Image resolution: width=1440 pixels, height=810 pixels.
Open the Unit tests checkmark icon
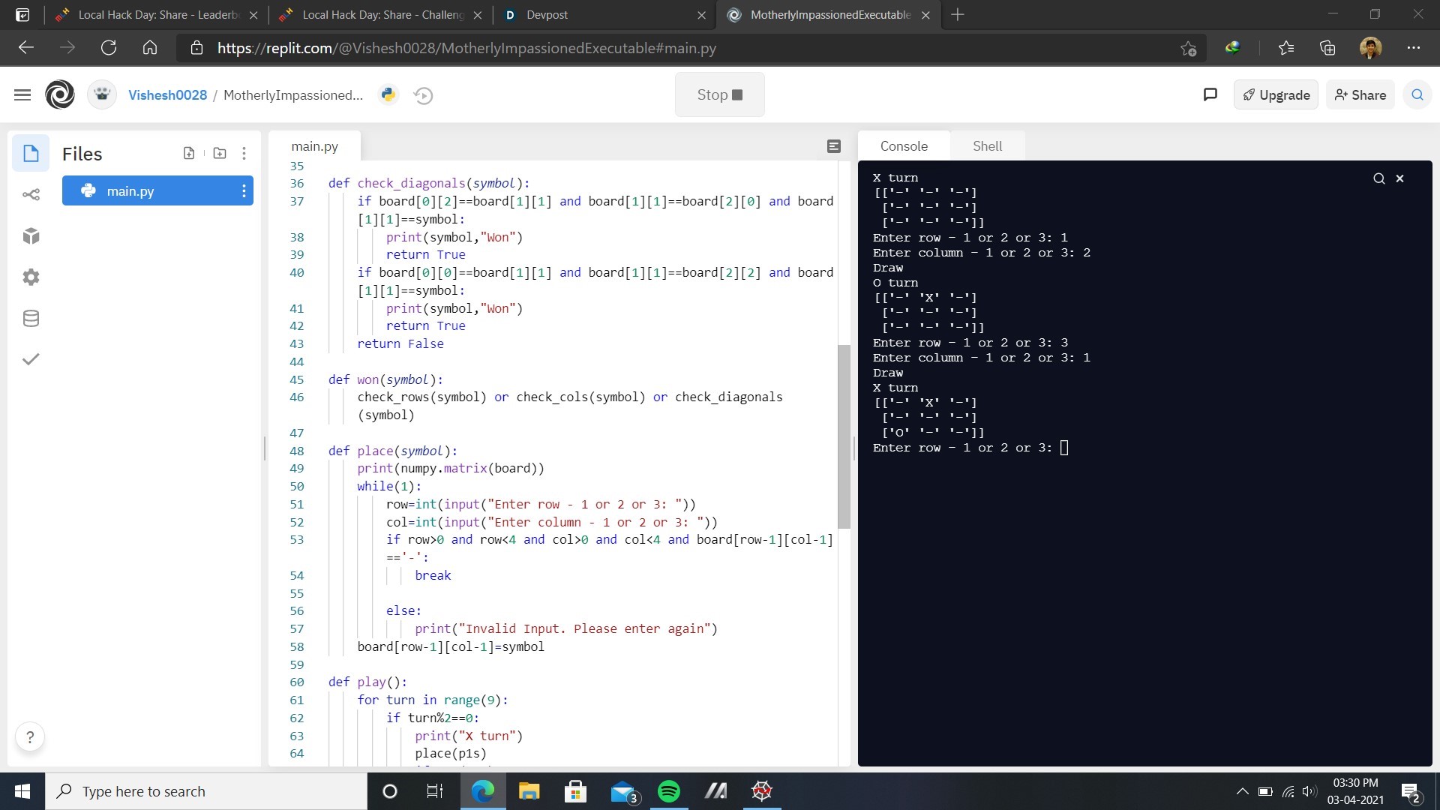click(x=31, y=359)
